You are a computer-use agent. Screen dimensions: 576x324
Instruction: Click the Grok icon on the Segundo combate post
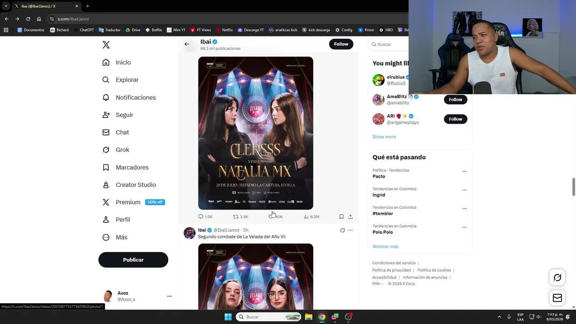tap(342, 230)
